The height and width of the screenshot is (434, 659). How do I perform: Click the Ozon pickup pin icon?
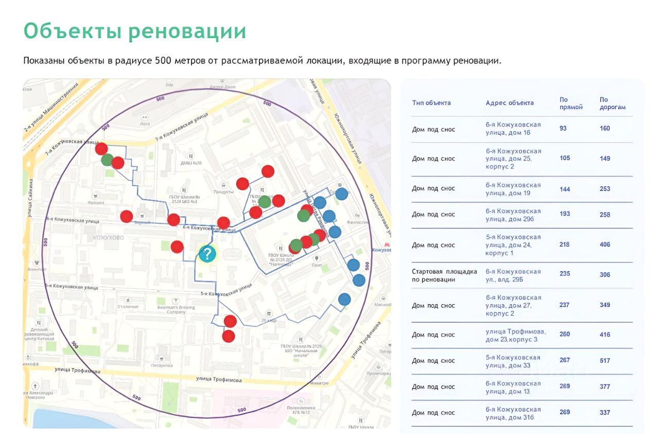coord(316,258)
